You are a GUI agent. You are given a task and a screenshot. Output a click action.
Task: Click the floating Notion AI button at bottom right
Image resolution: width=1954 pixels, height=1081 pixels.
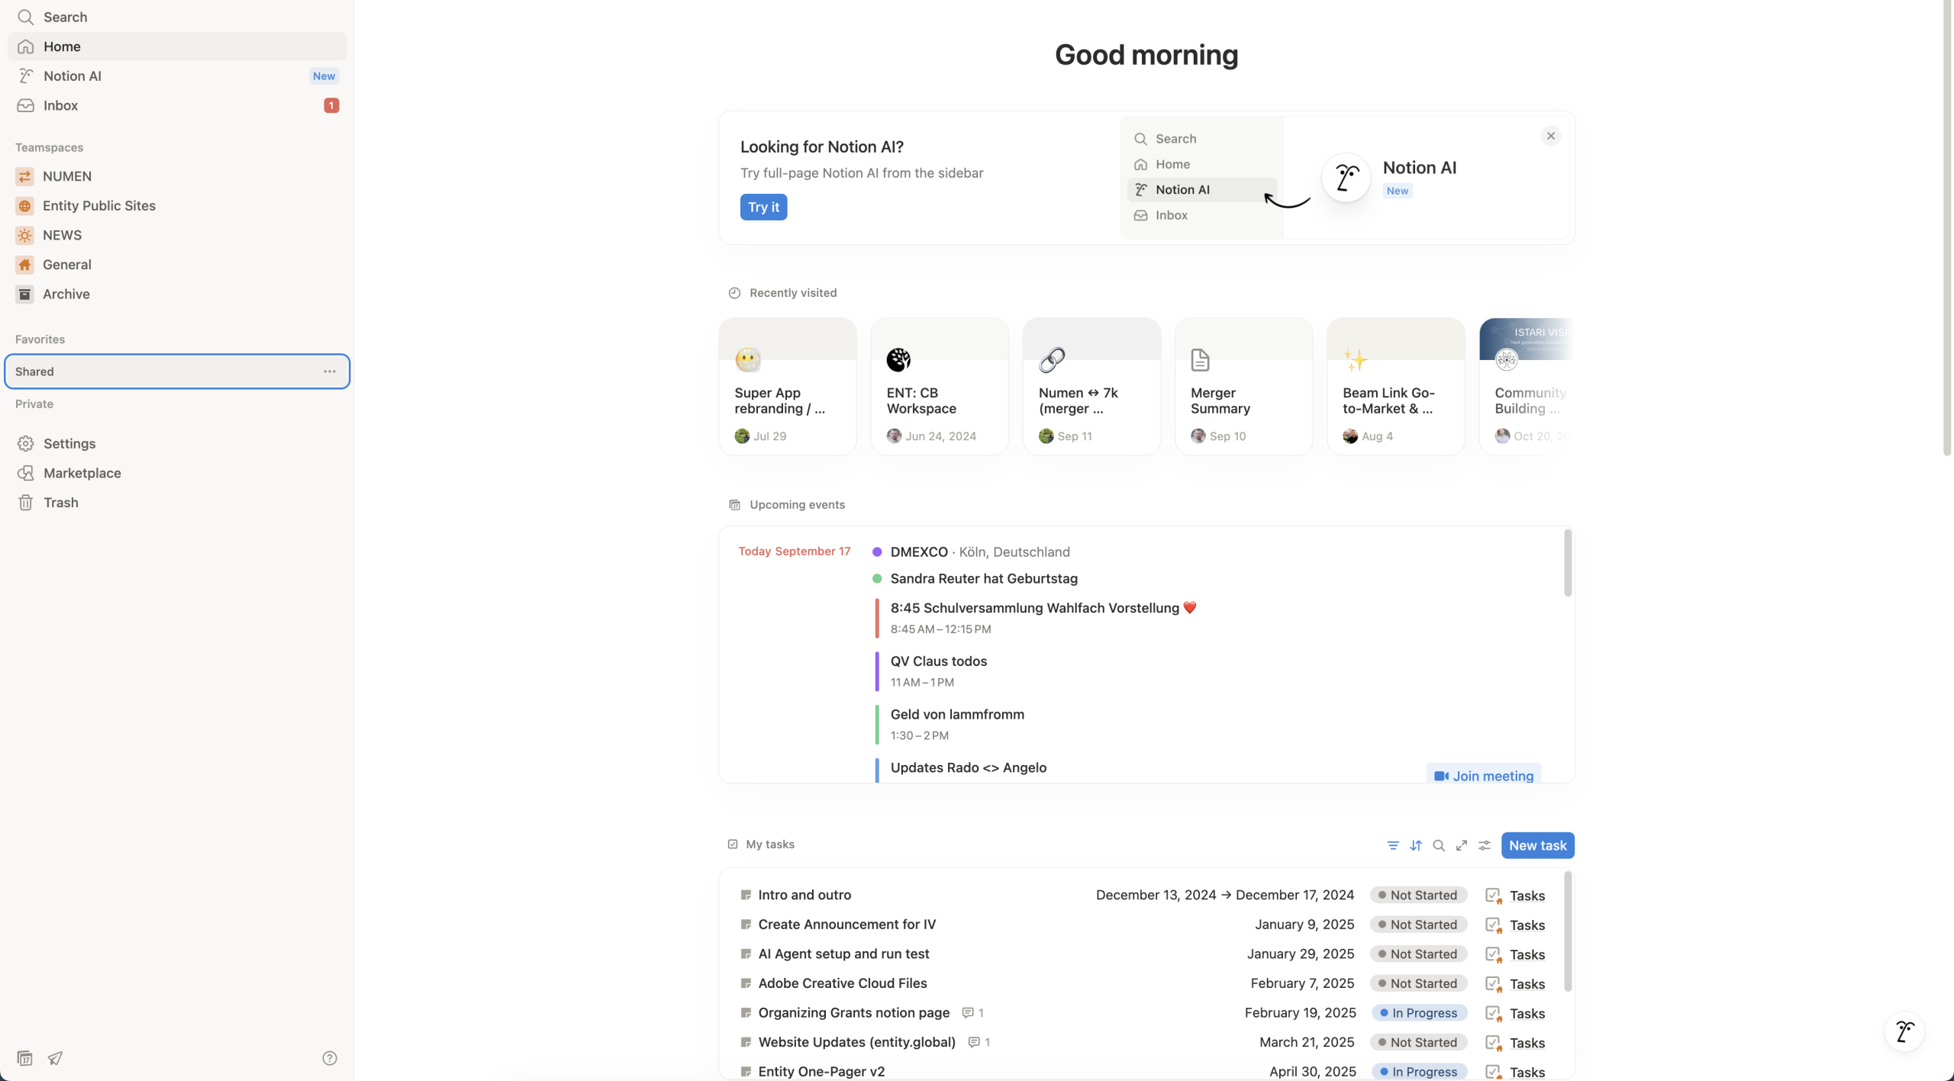[x=1904, y=1032]
